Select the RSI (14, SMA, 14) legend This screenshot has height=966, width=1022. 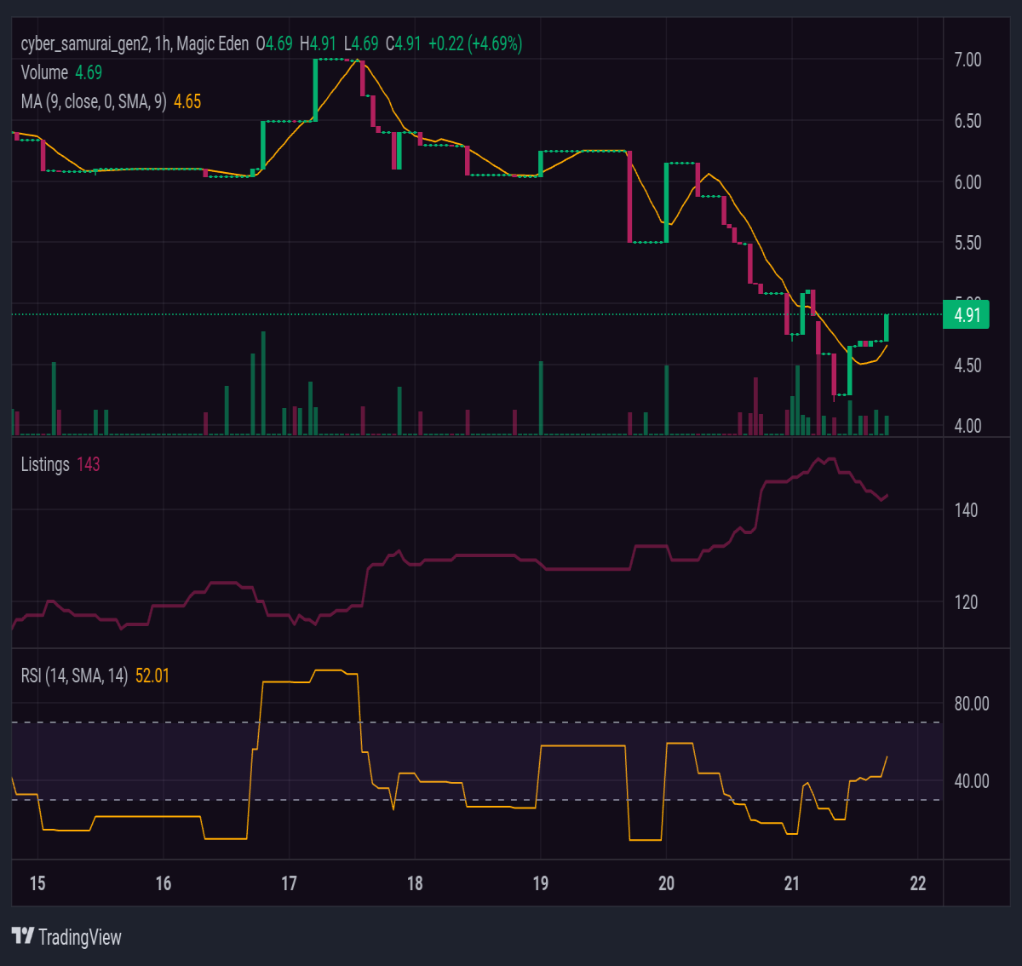(x=74, y=676)
